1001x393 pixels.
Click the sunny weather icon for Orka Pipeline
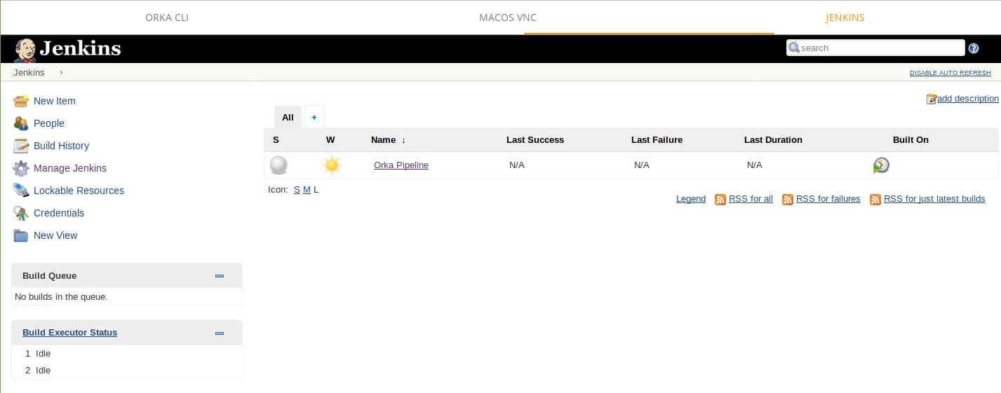(x=331, y=165)
